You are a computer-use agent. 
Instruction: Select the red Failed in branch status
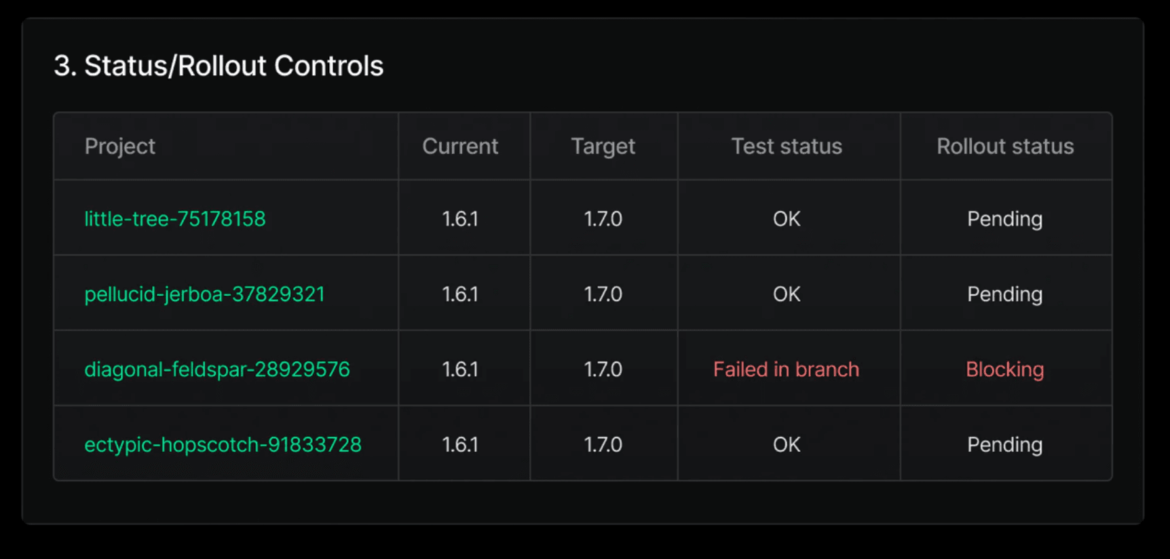(786, 370)
